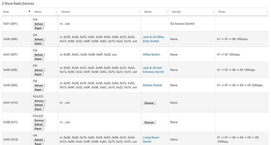Click route ending in 09 100kbps

(240, 85)
